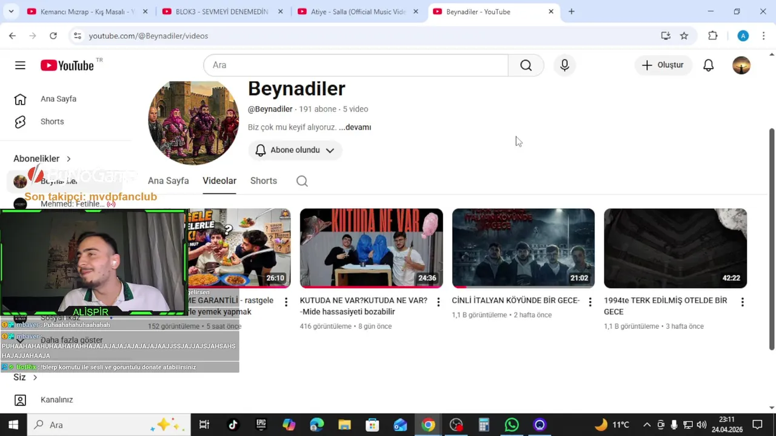View site information icon left of the URL
Viewport: 776px width, 436px height.
(77, 36)
